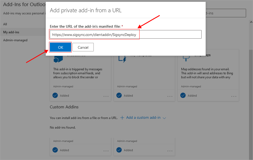The height and width of the screenshot is (160, 253).
Task: Open more options on the bottom-left add-in card
Action: click(106, 151)
